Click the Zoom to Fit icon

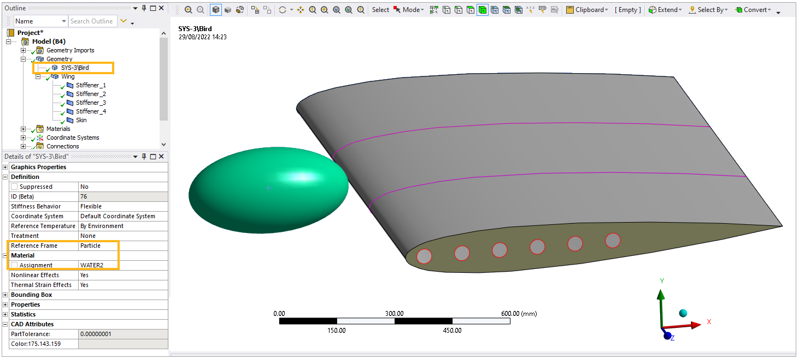tap(336, 9)
